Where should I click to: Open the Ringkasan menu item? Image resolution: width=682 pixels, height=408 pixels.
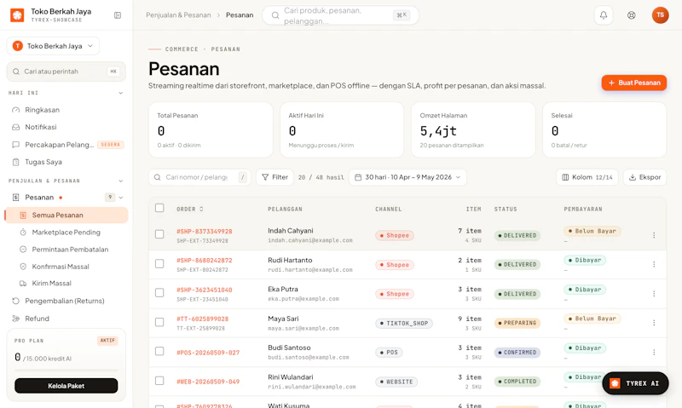tap(66, 110)
